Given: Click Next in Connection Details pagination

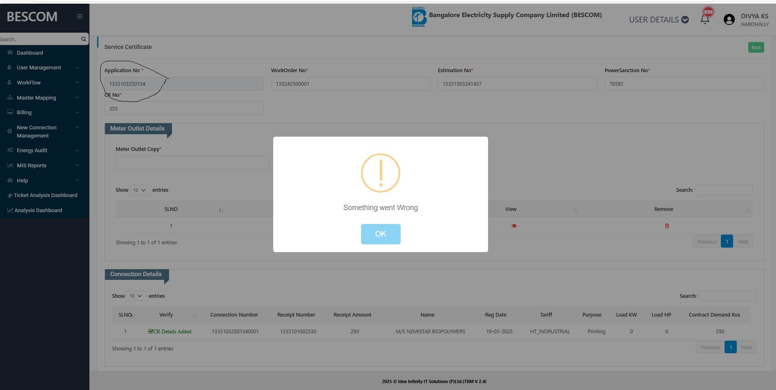Looking at the screenshot, I should click(746, 347).
